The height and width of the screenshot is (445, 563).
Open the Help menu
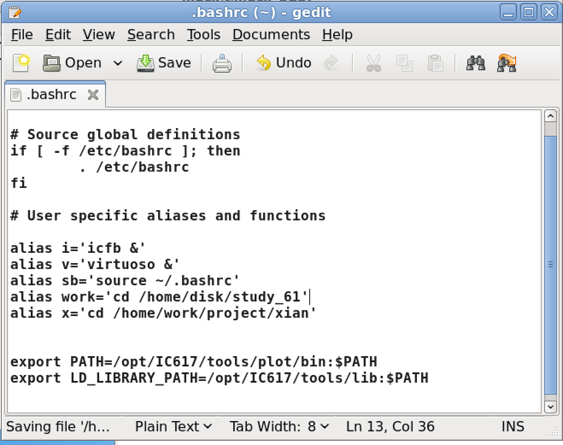click(337, 35)
